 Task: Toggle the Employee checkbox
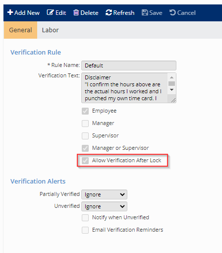pos(85,111)
